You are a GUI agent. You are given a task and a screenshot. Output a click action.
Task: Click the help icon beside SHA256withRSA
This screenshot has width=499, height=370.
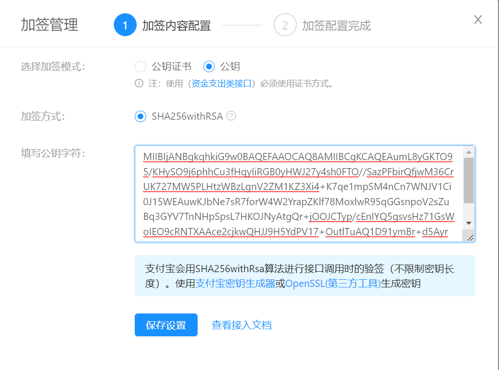coord(231,116)
